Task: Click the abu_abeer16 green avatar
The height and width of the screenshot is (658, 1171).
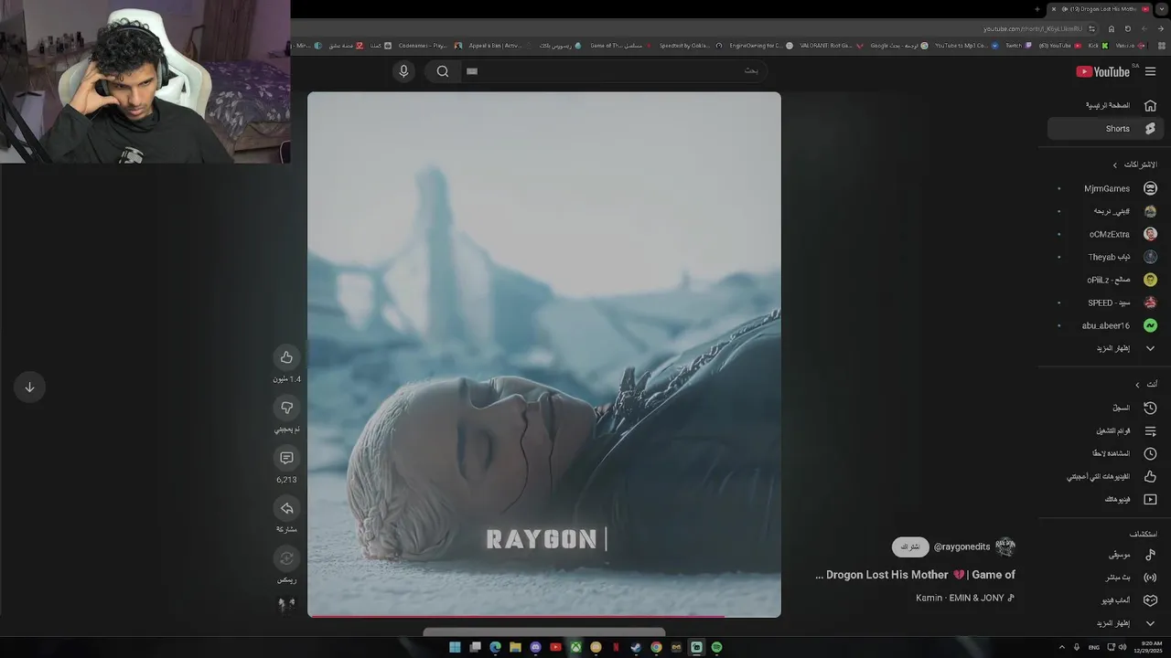Action: pyautogui.click(x=1150, y=325)
